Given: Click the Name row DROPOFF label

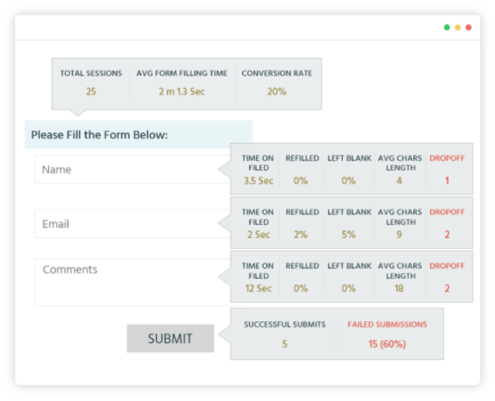Looking at the screenshot, I should pos(447,158).
